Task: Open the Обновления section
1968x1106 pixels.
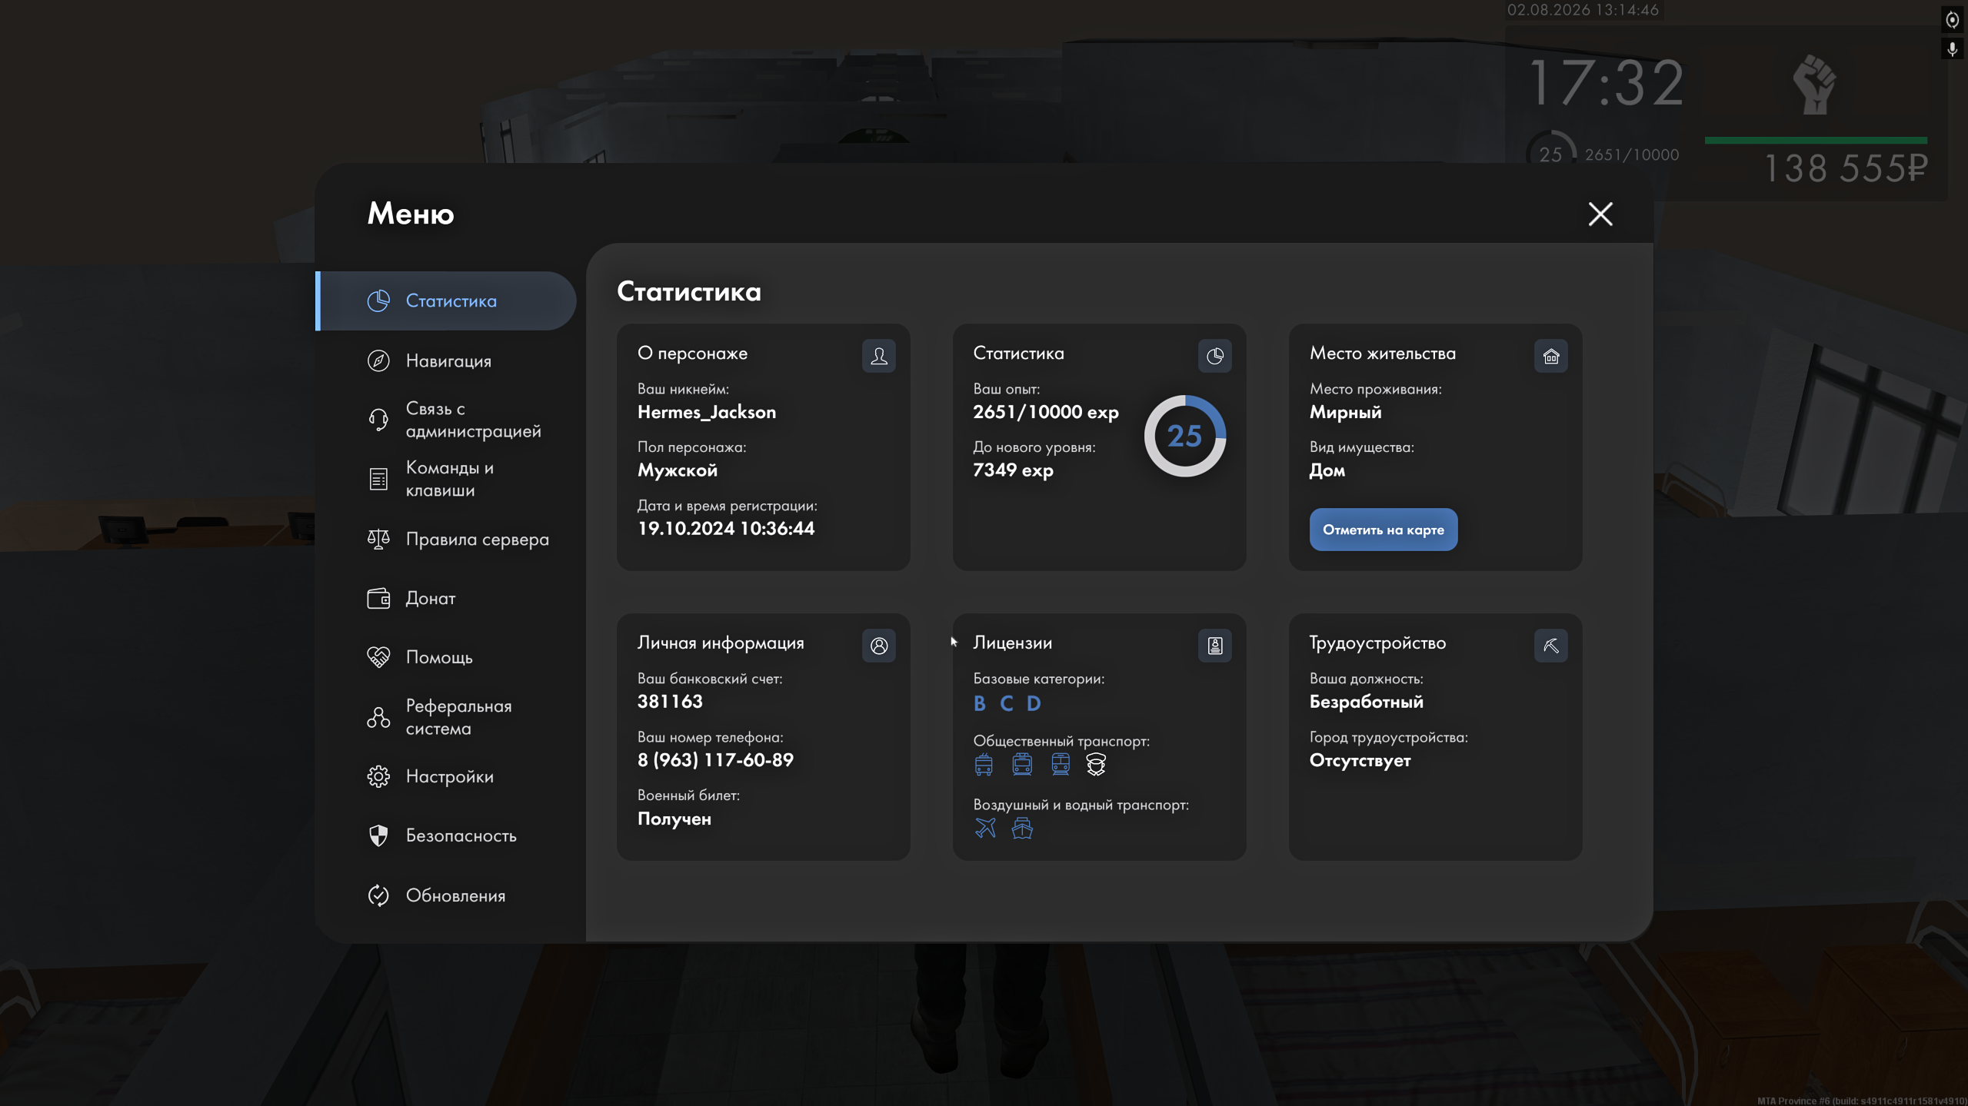Action: point(446,895)
